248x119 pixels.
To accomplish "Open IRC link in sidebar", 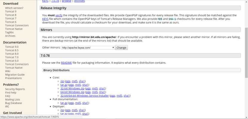I will (7, 106).
